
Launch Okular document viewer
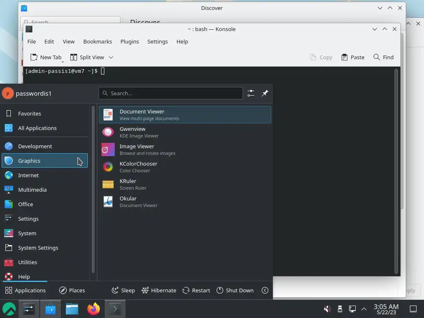[185, 202]
